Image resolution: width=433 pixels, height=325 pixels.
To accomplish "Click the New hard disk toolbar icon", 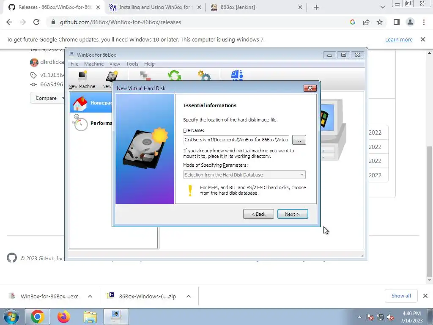I will click(x=111, y=77).
